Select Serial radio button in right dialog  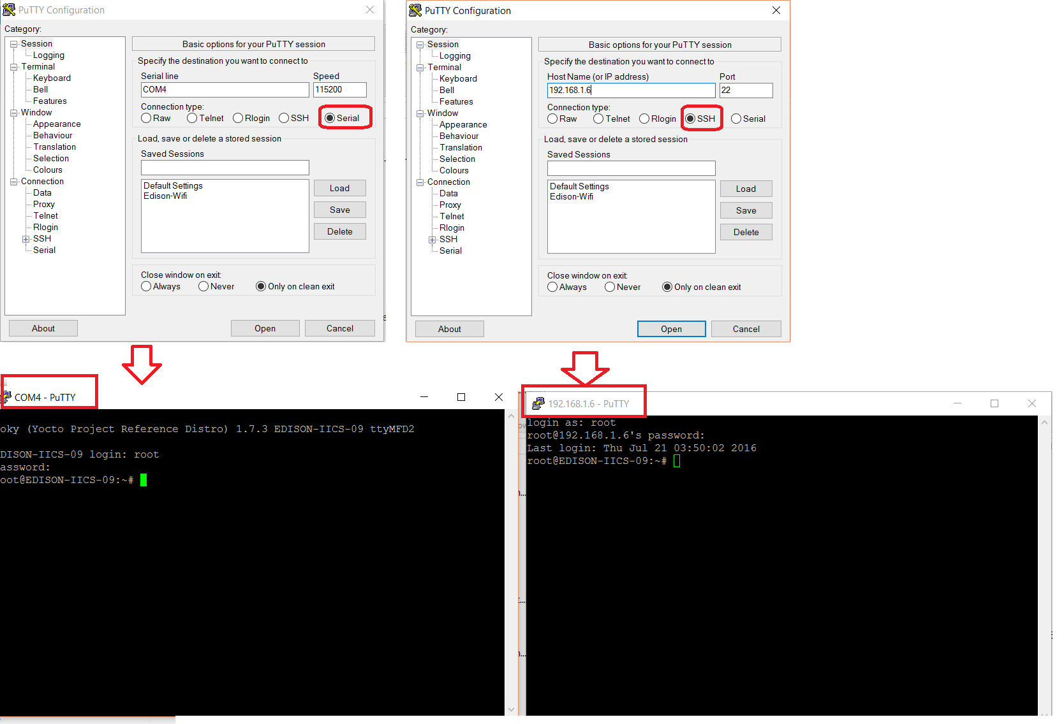(x=736, y=119)
